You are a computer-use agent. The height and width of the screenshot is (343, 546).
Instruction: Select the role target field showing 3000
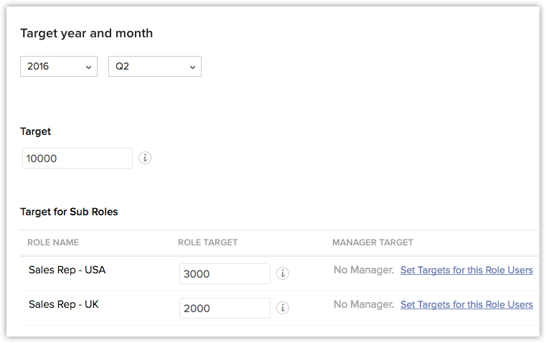tap(225, 273)
